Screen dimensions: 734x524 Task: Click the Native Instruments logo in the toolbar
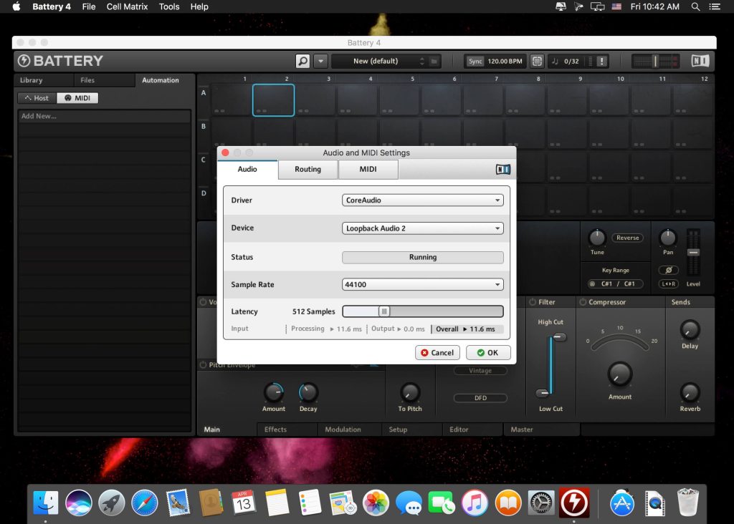(700, 61)
